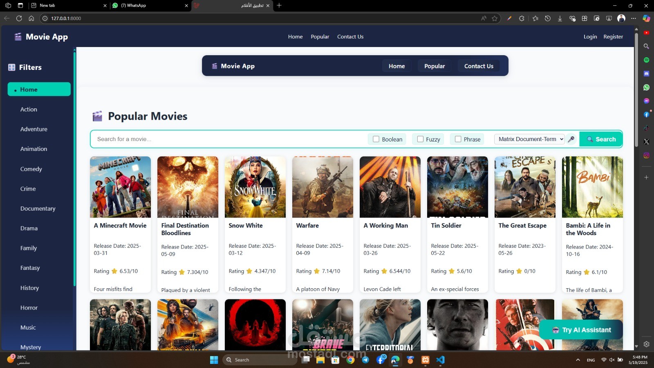
Task: Filter movies by Horror genre
Action: [x=29, y=308]
